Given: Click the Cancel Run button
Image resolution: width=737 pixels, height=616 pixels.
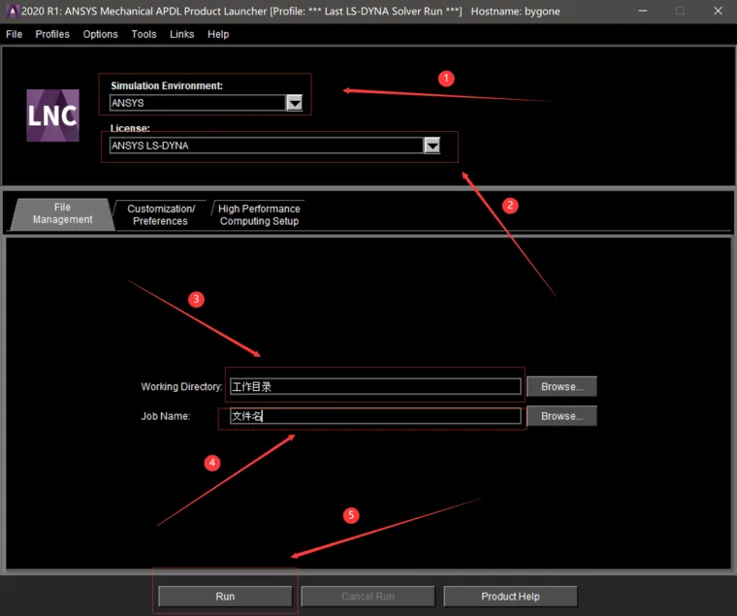Looking at the screenshot, I should 368,597.
